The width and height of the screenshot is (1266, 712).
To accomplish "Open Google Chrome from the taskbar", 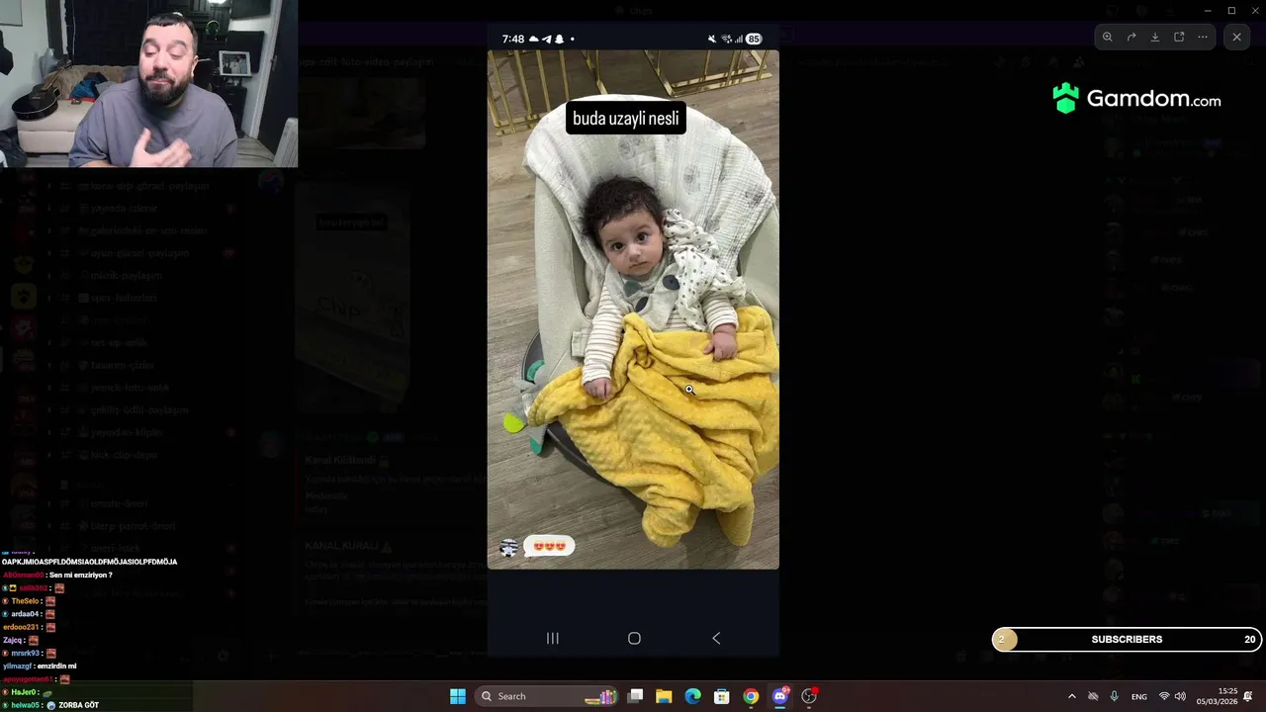I will [751, 696].
